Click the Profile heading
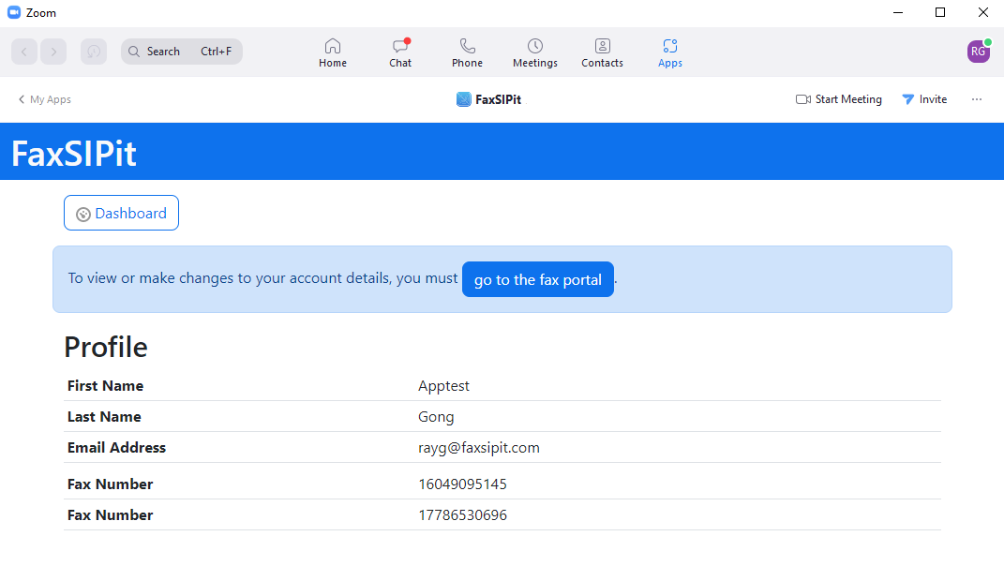 click(x=106, y=347)
